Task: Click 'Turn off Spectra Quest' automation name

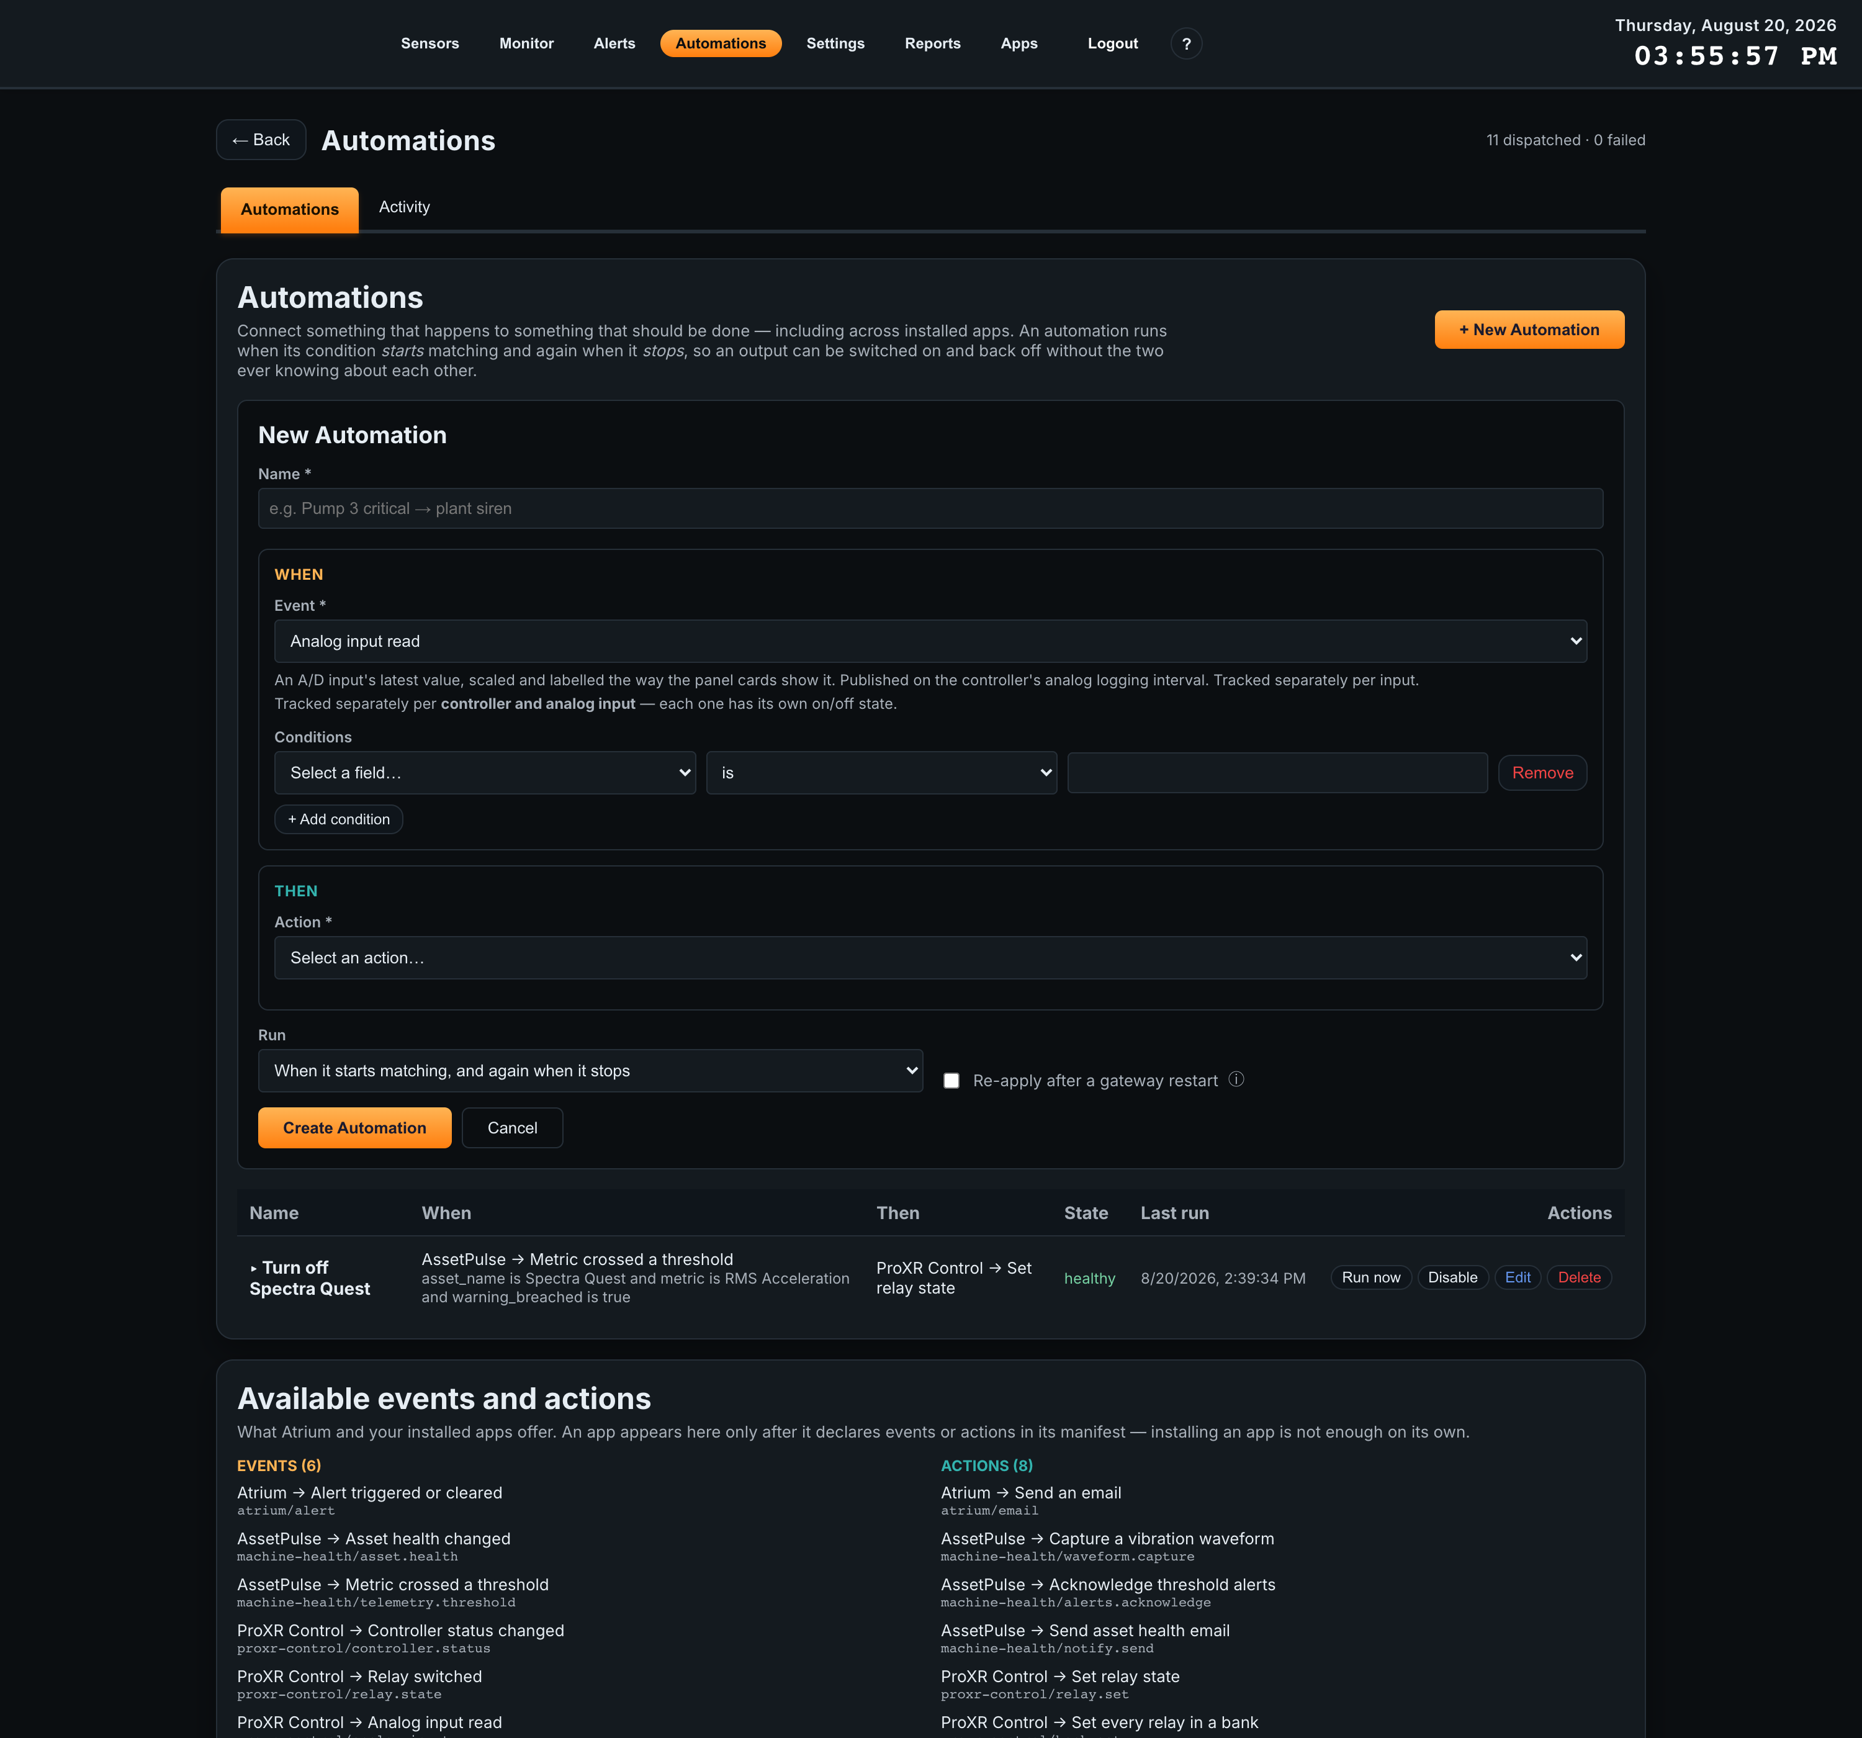Action: (x=309, y=1278)
